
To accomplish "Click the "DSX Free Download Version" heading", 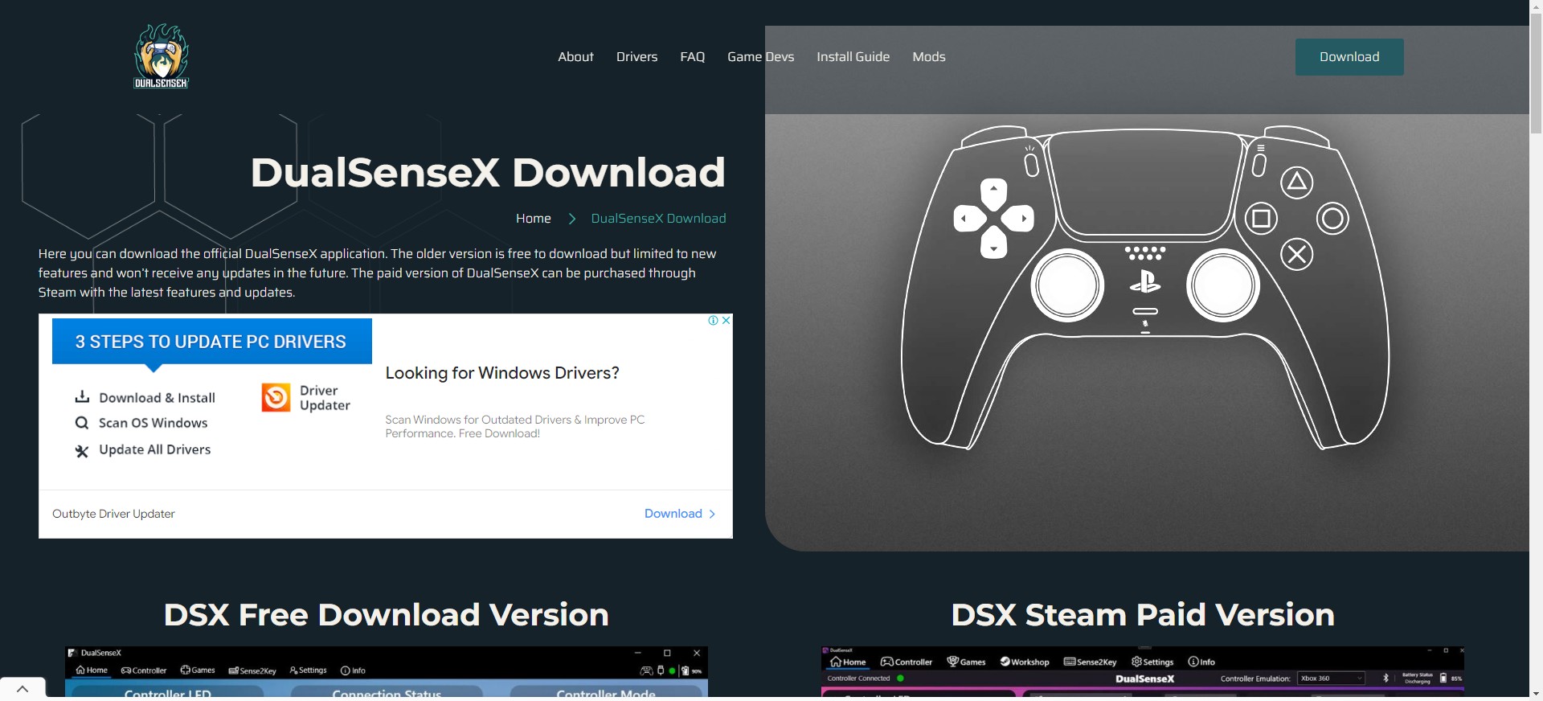I will pos(387,615).
